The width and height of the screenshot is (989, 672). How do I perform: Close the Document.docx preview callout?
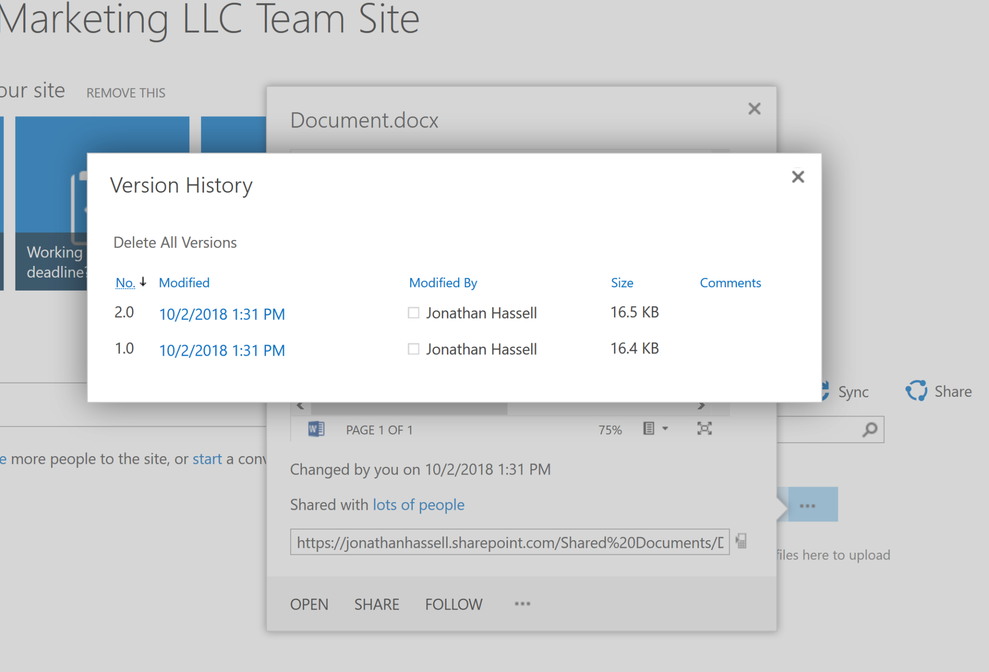click(x=754, y=109)
